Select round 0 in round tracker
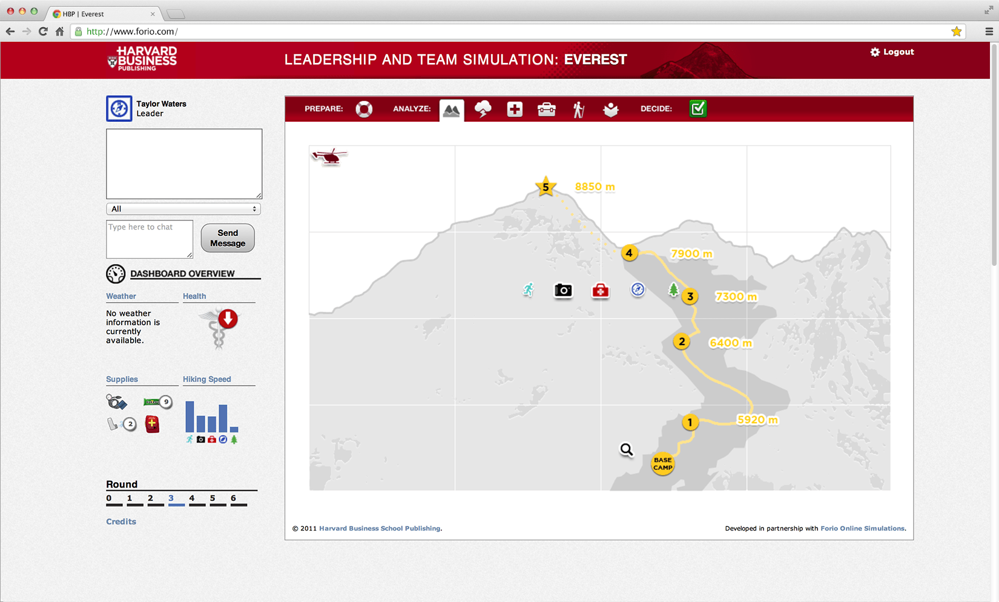This screenshot has width=999, height=602. click(x=114, y=500)
